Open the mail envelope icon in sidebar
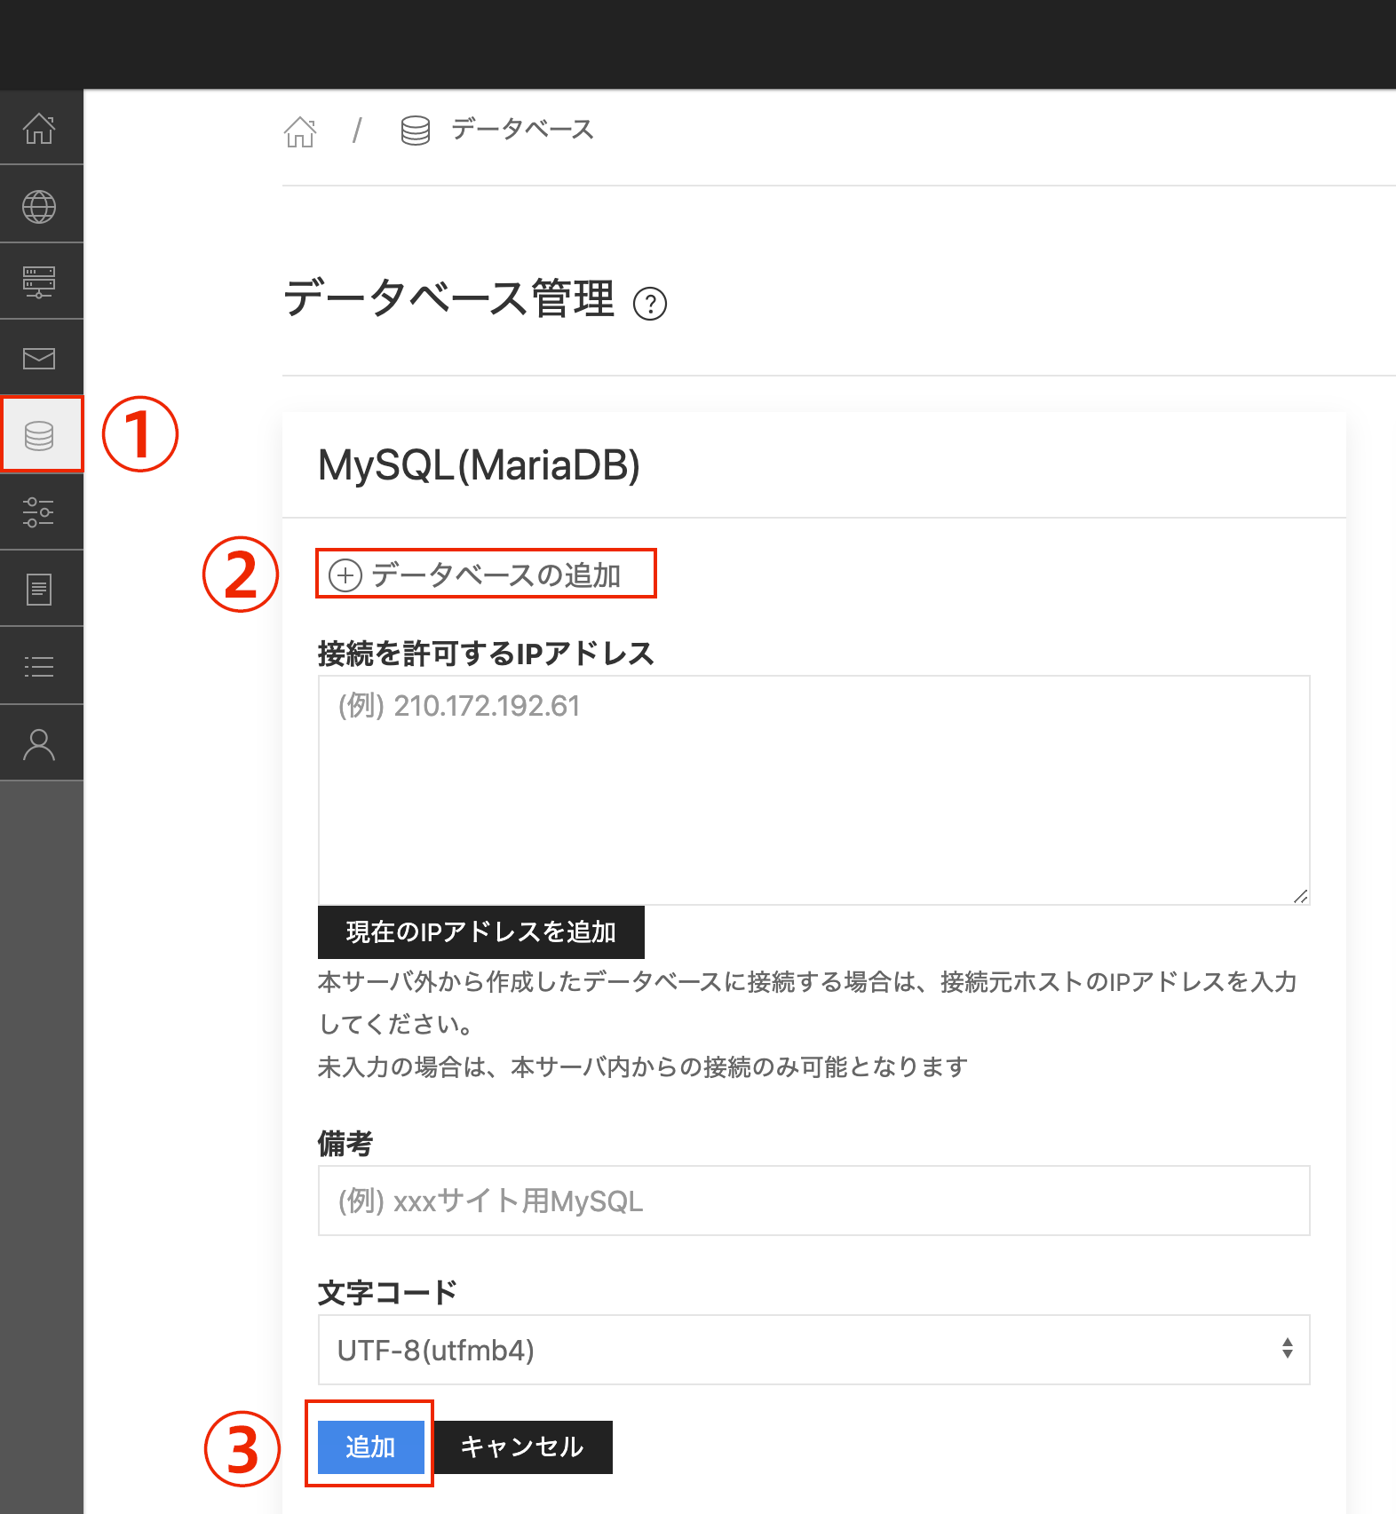The width and height of the screenshot is (1396, 1514). [x=39, y=359]
